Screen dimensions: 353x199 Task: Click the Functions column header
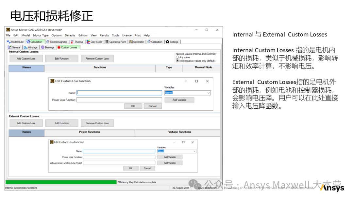(x=100, y=68)
